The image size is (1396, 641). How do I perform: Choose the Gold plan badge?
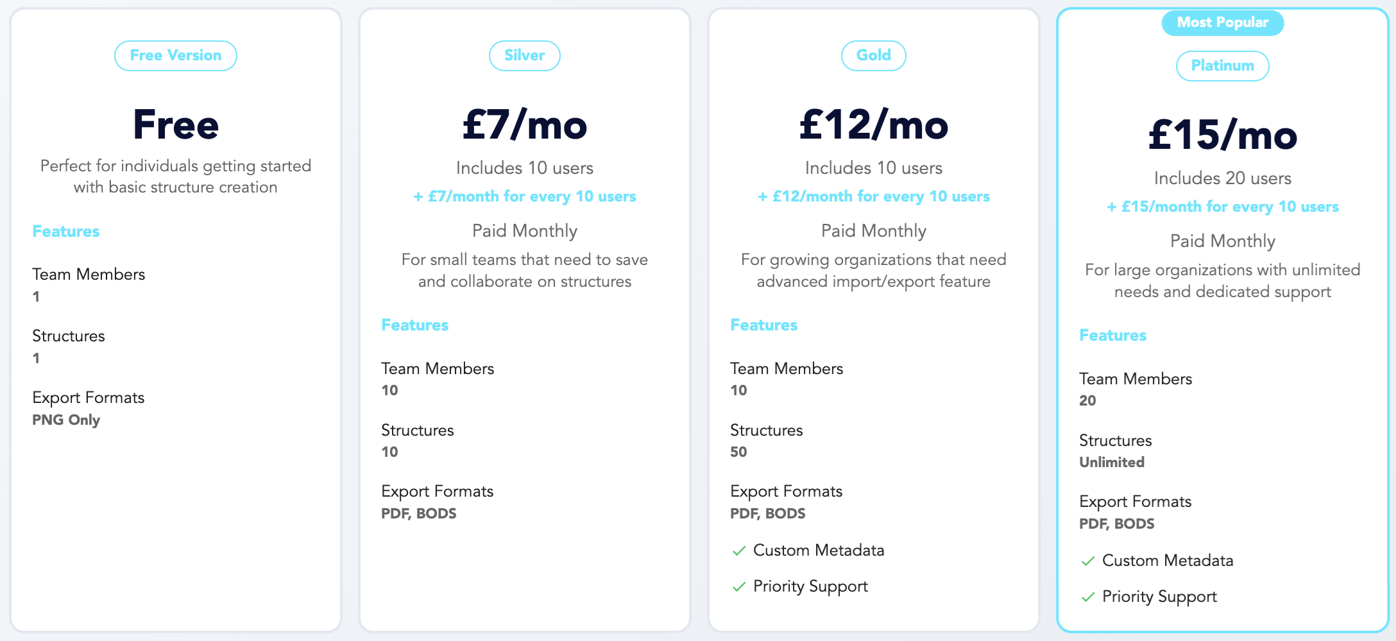(x=874, y=56)
